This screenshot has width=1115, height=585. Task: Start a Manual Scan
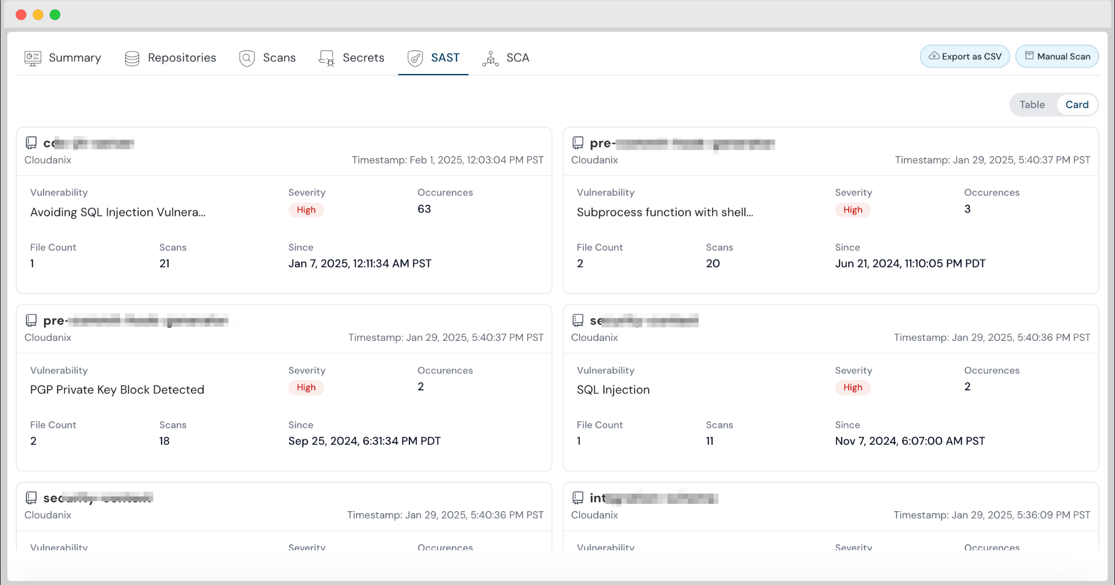(1057, 56)
